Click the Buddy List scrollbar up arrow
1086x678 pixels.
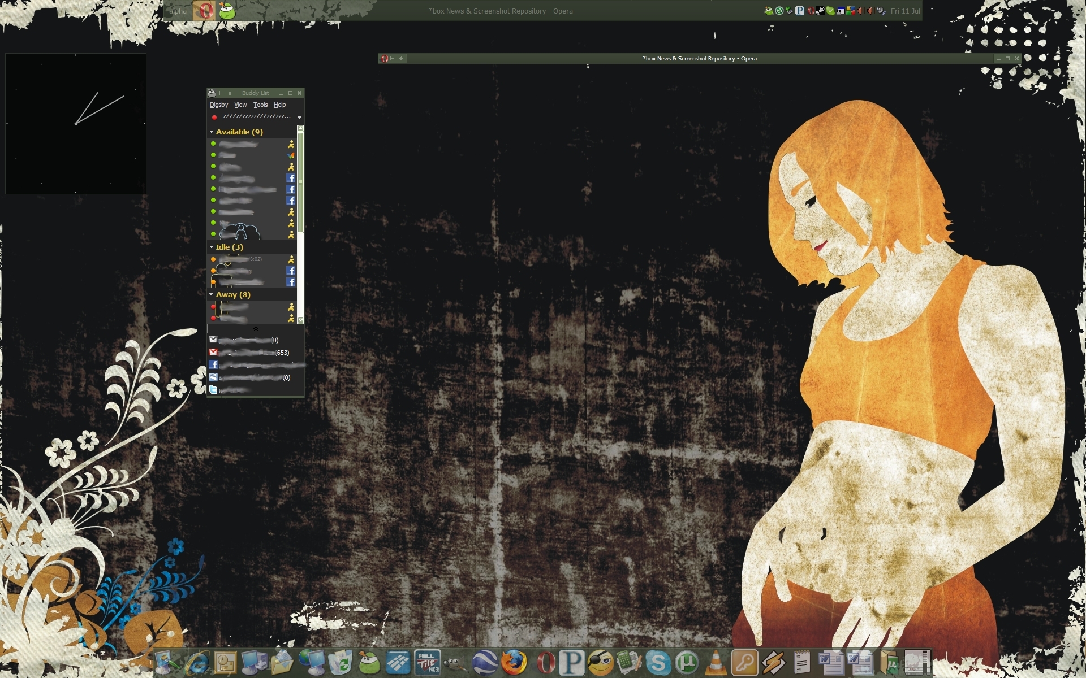pos(300,128)
